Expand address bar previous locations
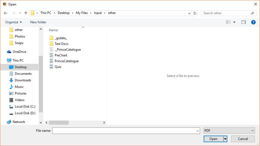The width and height of the screenshot is (260, 146). [x=189, y=13]
